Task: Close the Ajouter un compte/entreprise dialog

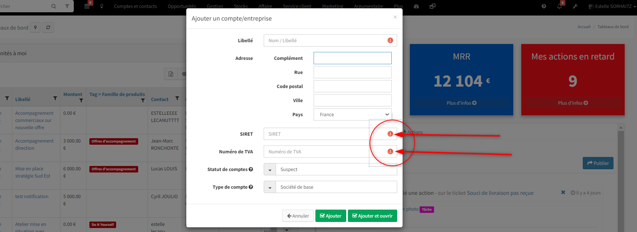Action: [x=395, y=17]
